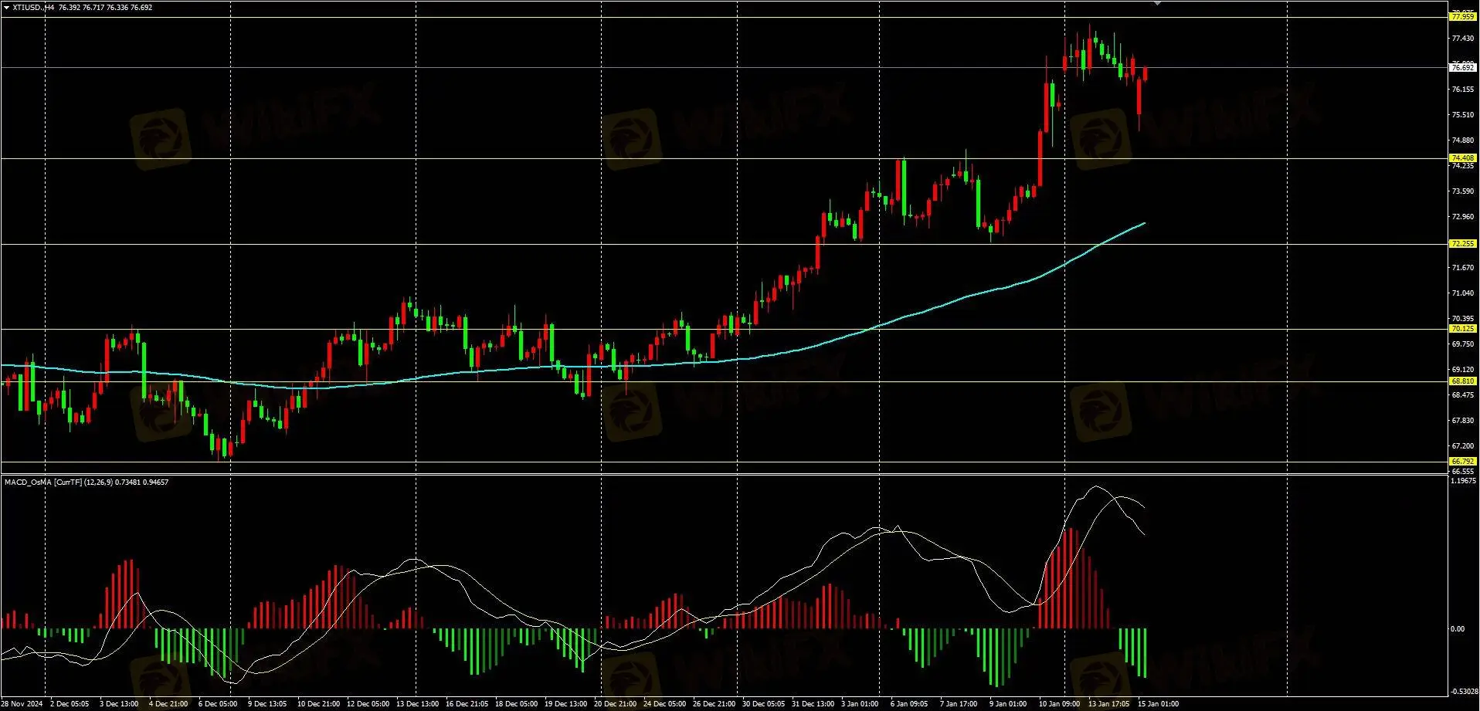The image size is (1480, 711).
Task: Click the 68.475 price scale label
Action: click(1463, 395)
